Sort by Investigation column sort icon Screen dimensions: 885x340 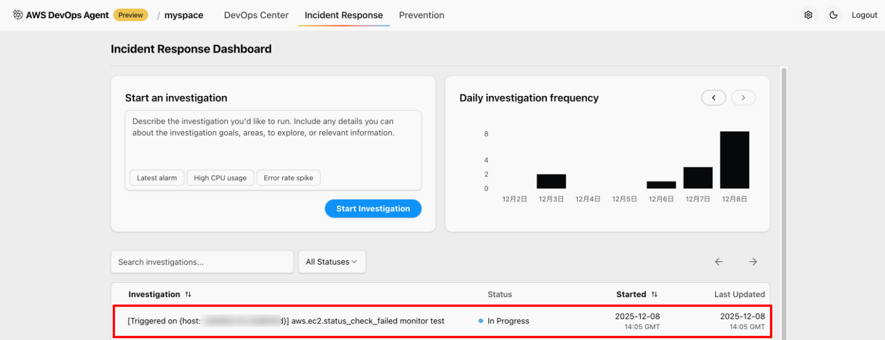(x=188, y=294)
